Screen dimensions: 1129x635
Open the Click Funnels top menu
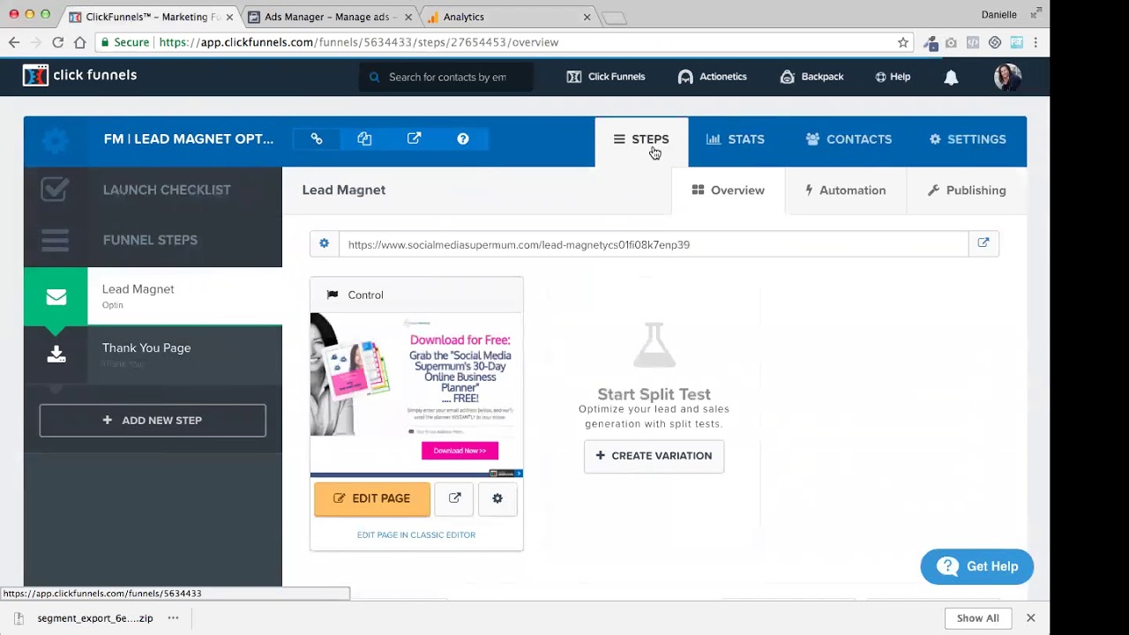(x=606, y=77)
